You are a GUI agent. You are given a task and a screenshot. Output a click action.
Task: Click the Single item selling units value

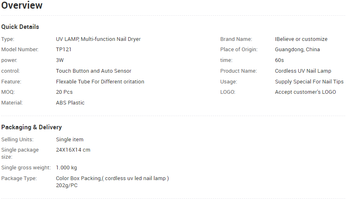pos(70,140)
